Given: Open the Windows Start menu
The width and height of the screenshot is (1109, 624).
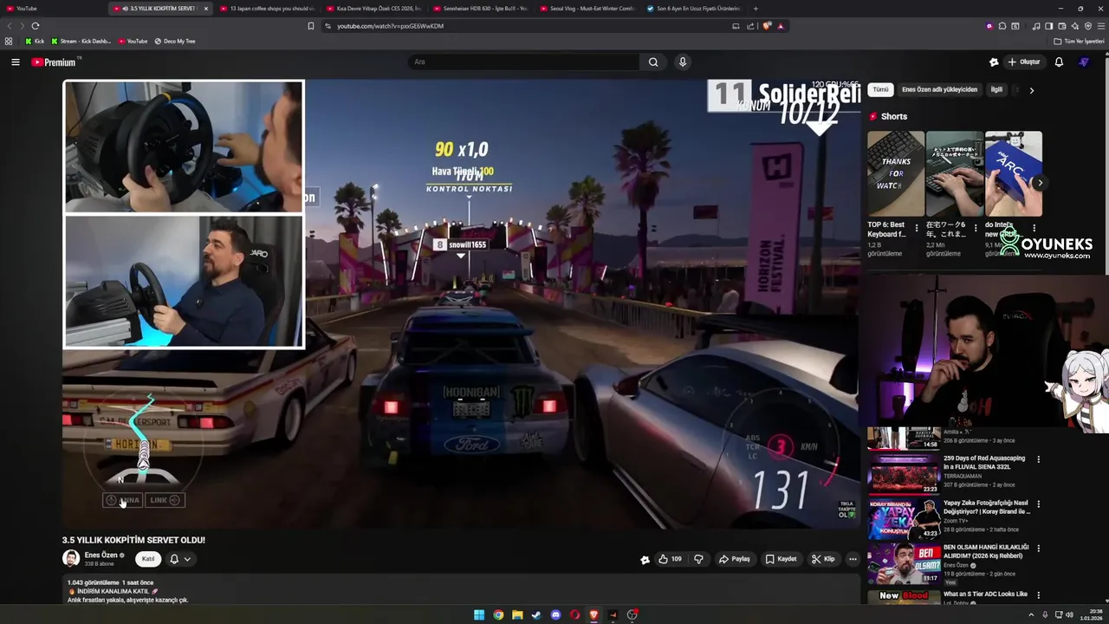Looking at the screenshot, I should [x=479, y=614].
